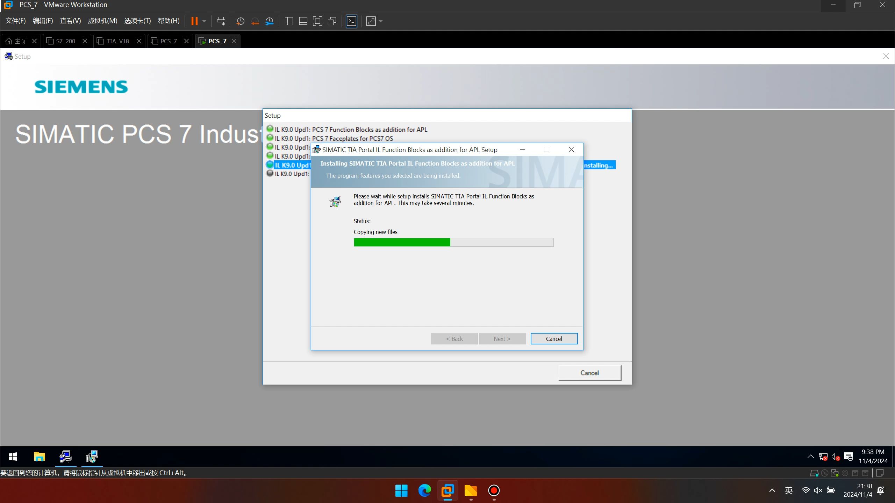Image resolution: width=895 pixels, height=503 pixels.
Task: Revert to the previous snapshot
Action: 255,21
